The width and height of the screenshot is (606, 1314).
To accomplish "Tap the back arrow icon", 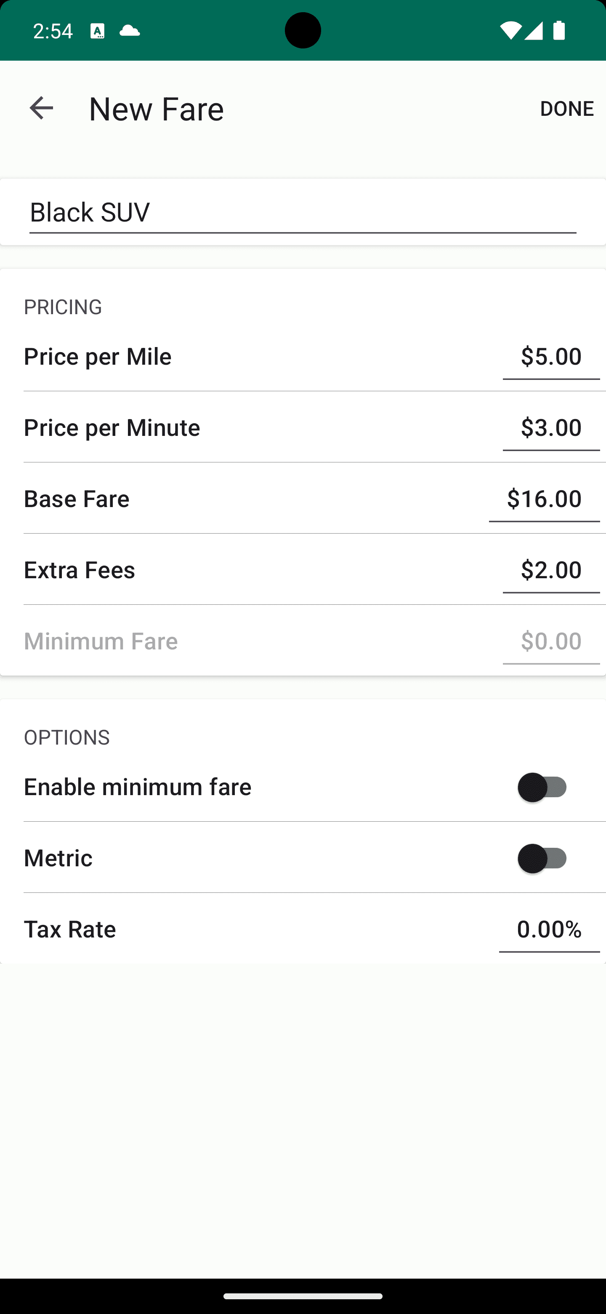I will coord(41,108).
